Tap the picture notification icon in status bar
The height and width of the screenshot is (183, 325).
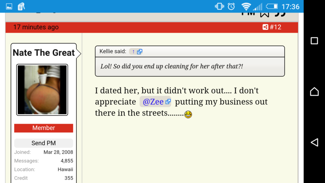coord(9,7)
